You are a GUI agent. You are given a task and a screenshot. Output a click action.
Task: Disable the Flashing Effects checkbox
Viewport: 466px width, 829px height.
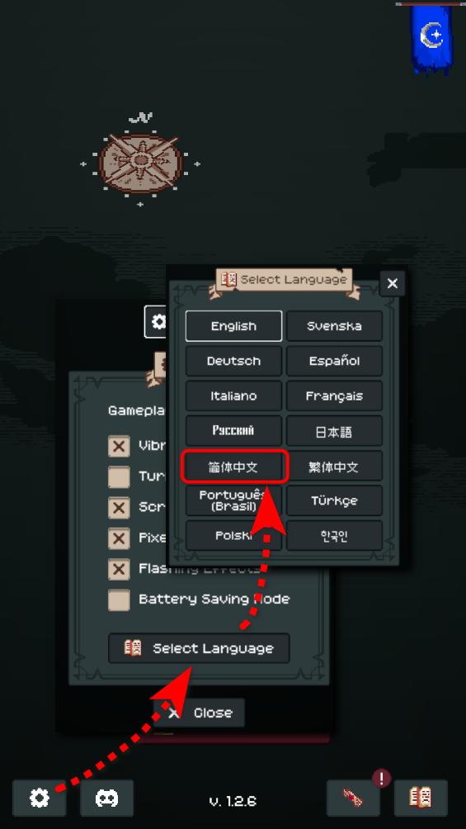119,570
